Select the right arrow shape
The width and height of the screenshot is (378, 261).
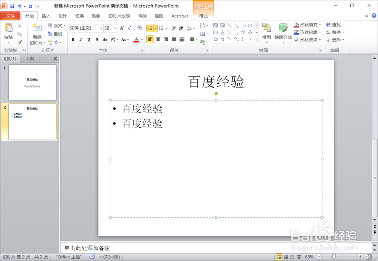[x=243, y=32]
